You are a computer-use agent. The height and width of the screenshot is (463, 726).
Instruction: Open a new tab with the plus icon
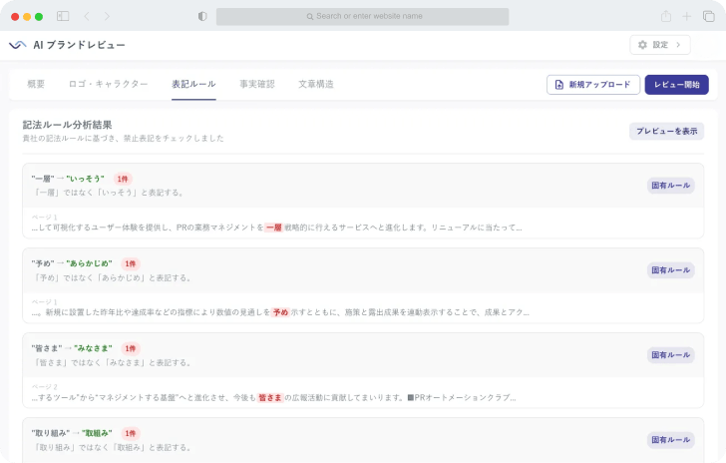pyautogui.click(x=686, y=16)
